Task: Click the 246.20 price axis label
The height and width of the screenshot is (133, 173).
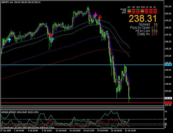Action: pos(168,41)
